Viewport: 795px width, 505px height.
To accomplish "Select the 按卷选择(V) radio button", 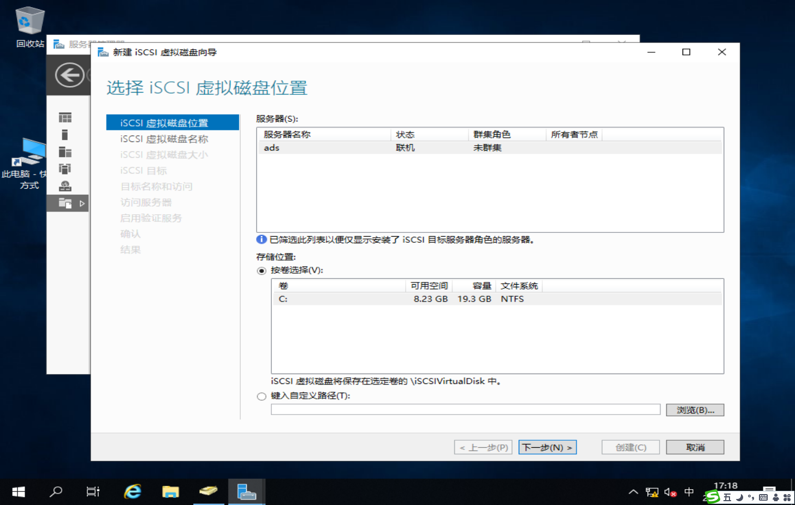I will (261, 270).
